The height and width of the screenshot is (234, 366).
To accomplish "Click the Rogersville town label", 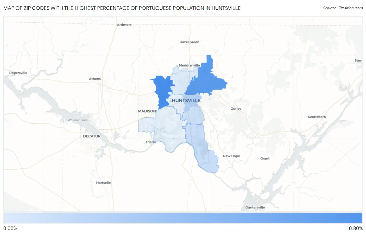I will pos(18,73).
